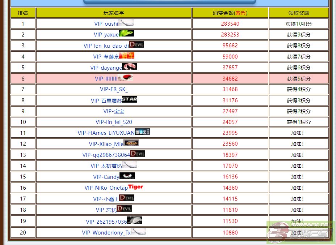Click the Devil badge beside VIP-小霸王
The width and height of the screenshot is (336, 245).
(127, 198)
